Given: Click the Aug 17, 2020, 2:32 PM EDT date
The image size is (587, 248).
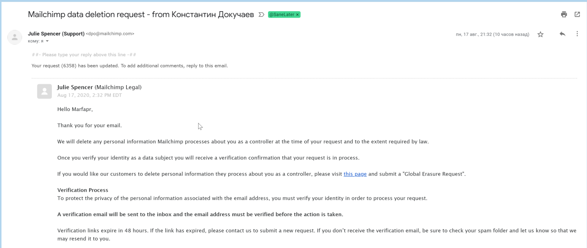Looking at the screenshot, I should [x=90, y=95].
